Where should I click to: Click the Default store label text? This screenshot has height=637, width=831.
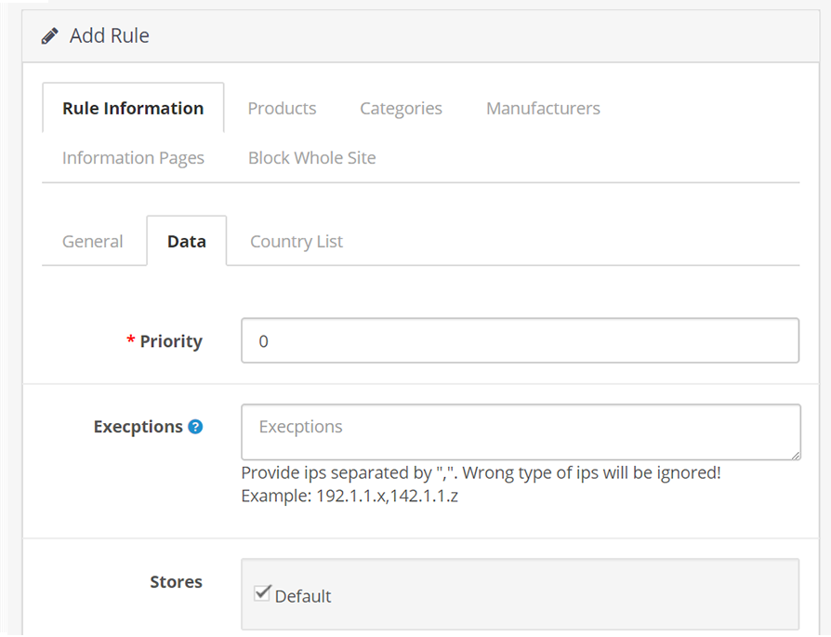[303, 597]
